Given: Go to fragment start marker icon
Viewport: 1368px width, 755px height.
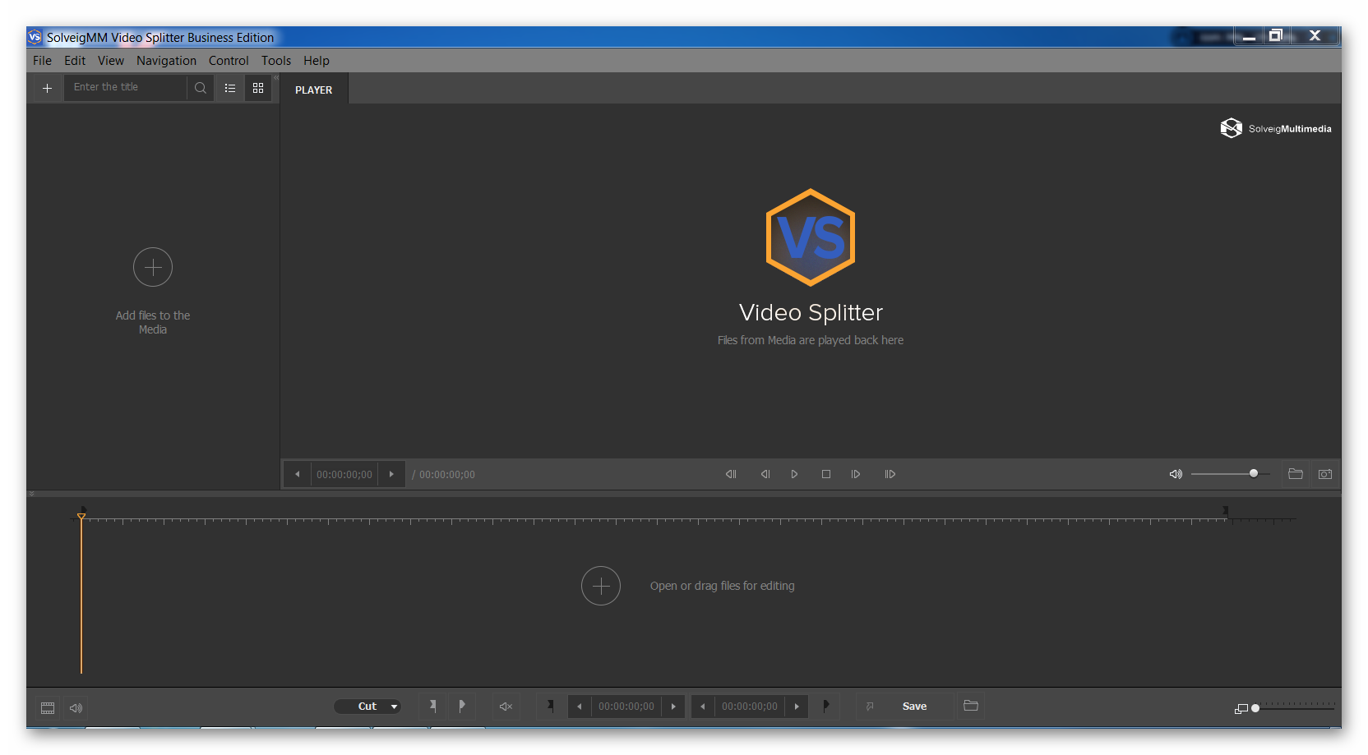Looking at the screenshot, I should tap(551, 706).
